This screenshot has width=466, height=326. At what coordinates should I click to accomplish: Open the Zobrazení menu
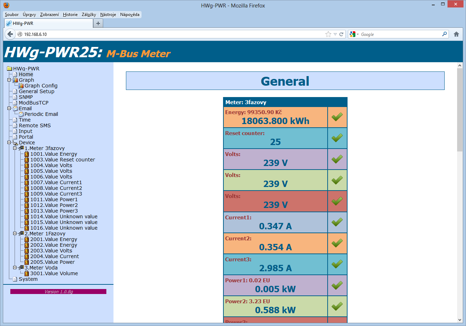pyautogui.click(x=49, y=15)
